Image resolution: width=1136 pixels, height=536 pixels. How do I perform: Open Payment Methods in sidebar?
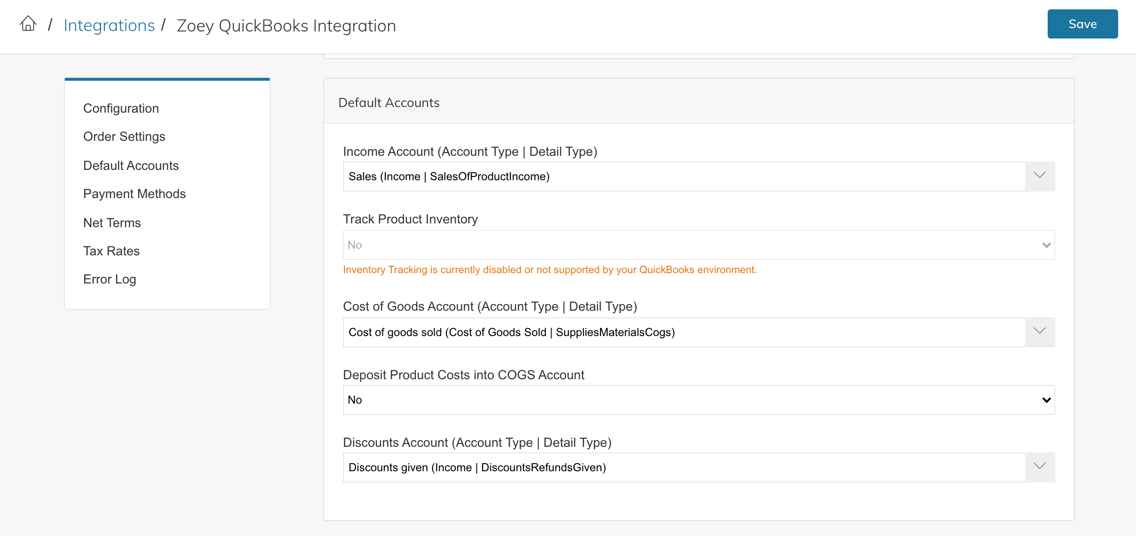tap(134, 194)
